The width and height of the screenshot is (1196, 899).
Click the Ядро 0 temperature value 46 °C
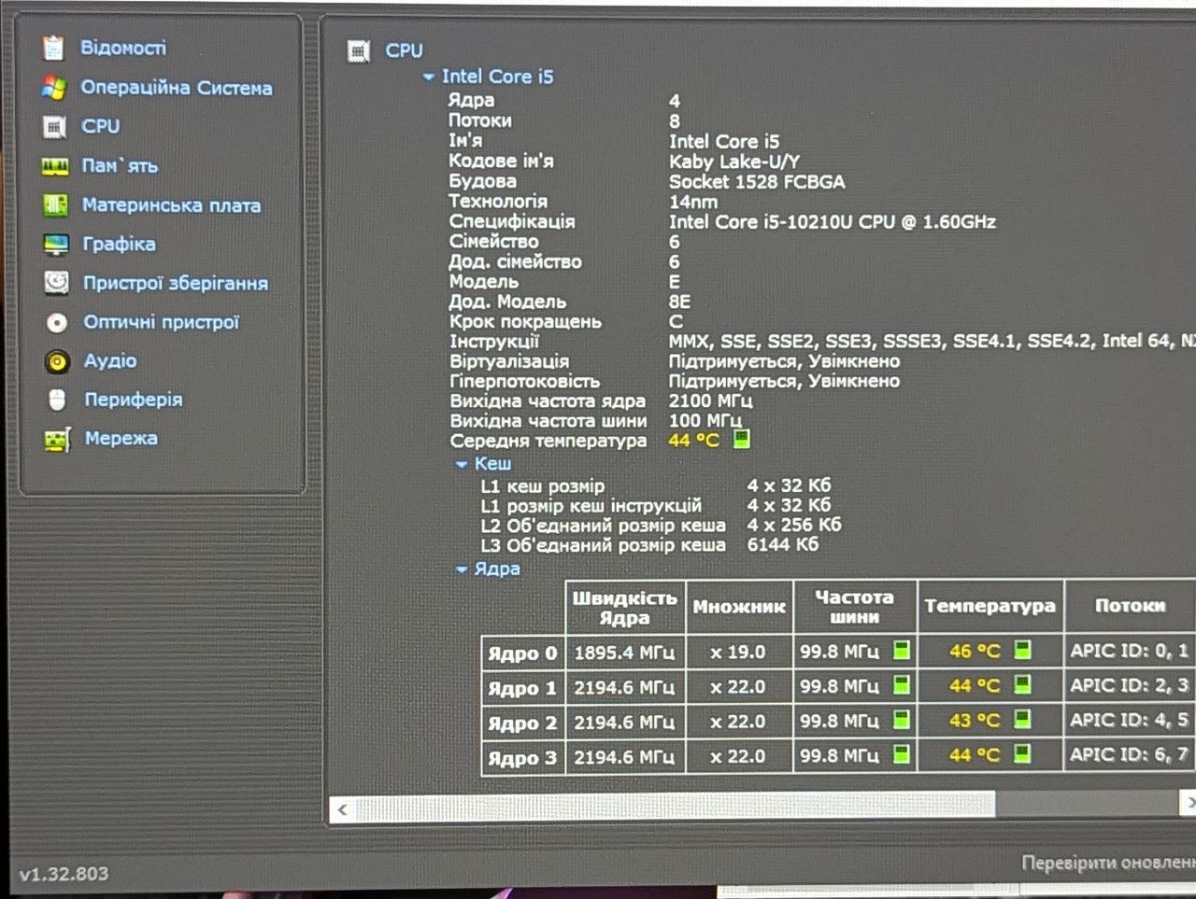[x=975, y=652]
